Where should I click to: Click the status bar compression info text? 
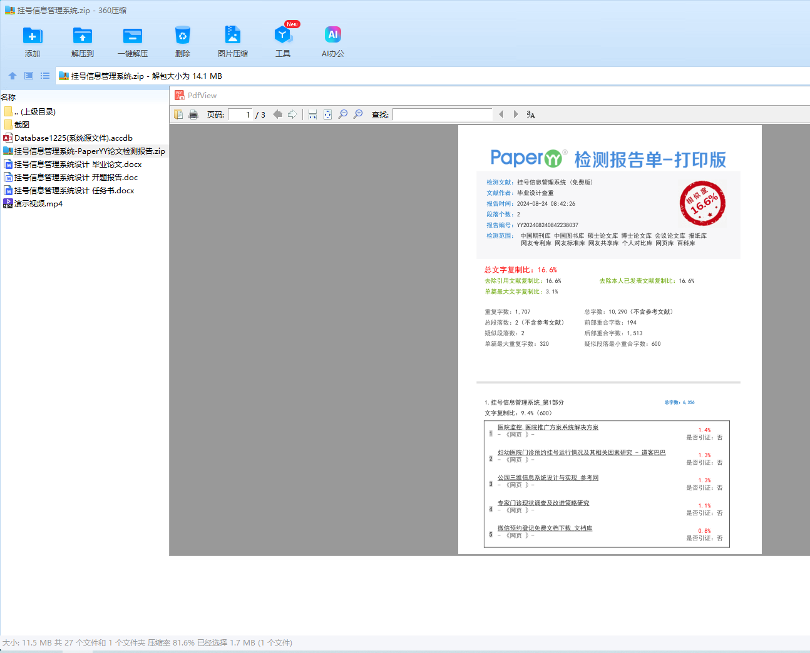coord(147,642)
